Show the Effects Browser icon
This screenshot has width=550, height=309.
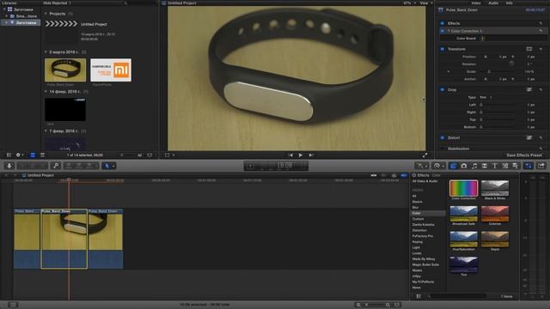[454, 166]
